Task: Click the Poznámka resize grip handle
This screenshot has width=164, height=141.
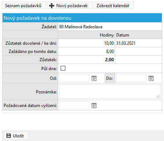Action: coord(158,96)
